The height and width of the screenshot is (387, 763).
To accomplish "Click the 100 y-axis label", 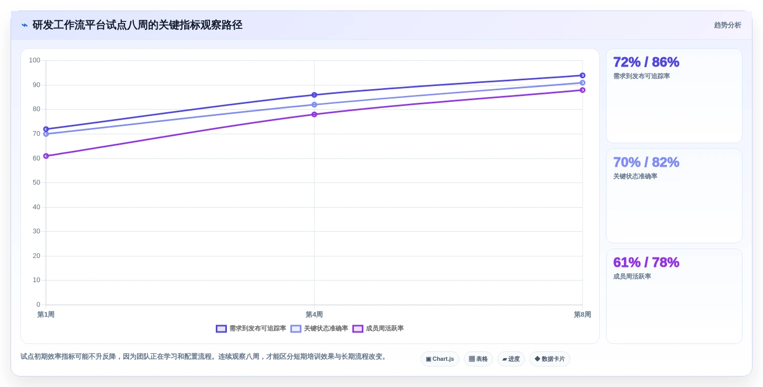I will [x=35, y=60].
